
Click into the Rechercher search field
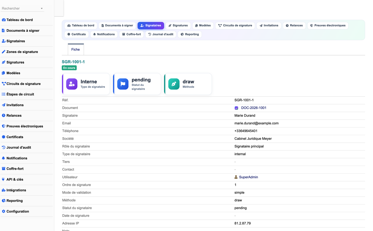coord(21,9)
